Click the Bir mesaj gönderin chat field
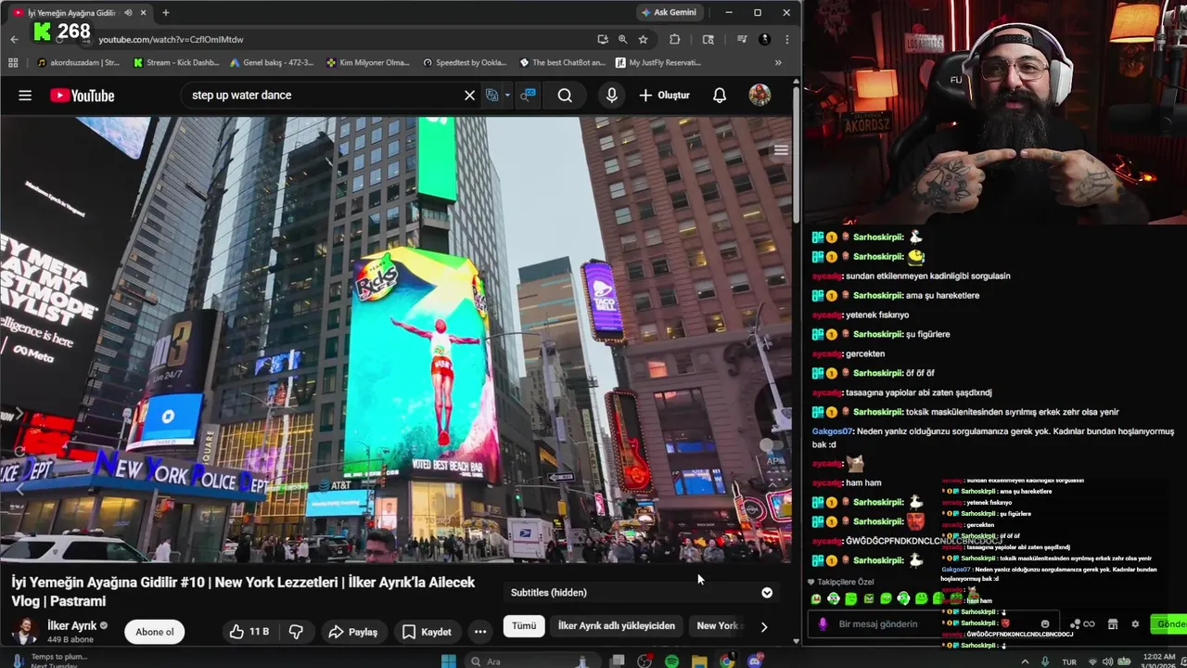The height and width of the screenshot is (668, 1187). (x=932, y=624)
